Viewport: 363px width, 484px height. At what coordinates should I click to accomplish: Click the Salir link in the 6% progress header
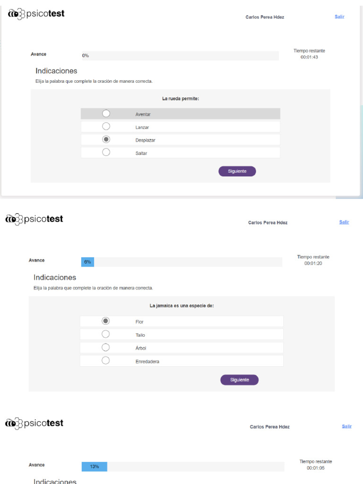(344, 222)
